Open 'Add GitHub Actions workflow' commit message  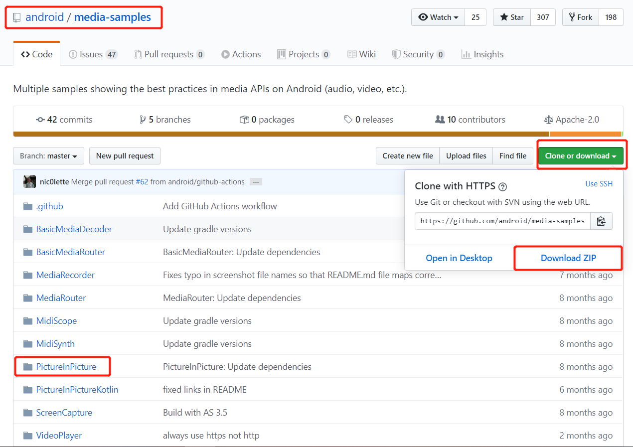(x=220, y=206)
